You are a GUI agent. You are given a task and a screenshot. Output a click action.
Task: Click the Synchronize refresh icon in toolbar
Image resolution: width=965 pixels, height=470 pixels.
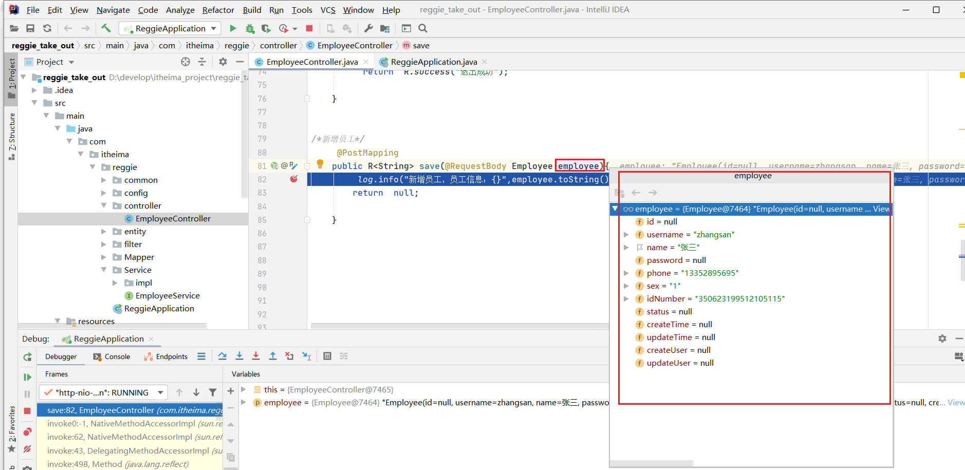tap(47, 28)
